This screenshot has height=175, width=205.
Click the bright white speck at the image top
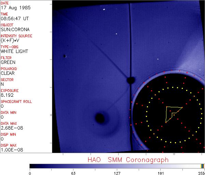[x=104, y=10]
